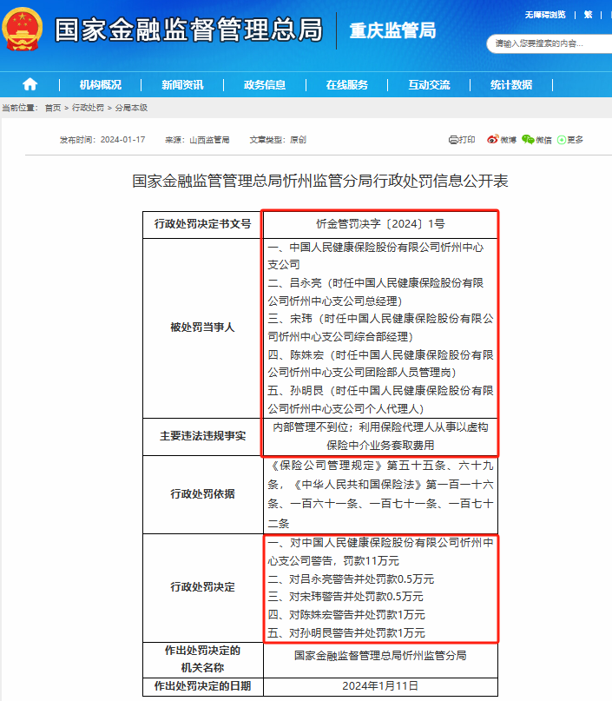
Task: Go to 在线服务 section
Action: tap(346, 84)
